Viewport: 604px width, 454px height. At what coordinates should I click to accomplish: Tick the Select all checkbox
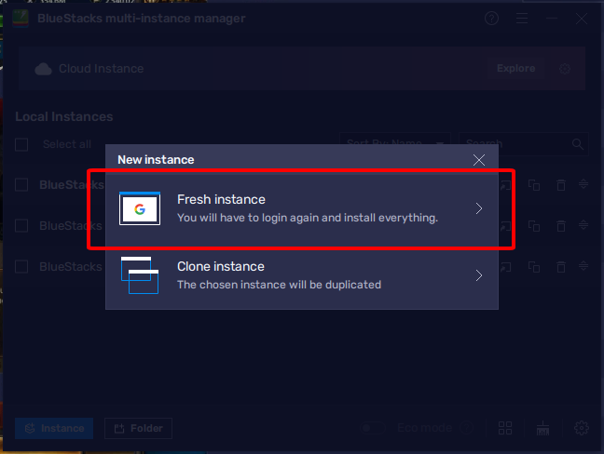22,144
